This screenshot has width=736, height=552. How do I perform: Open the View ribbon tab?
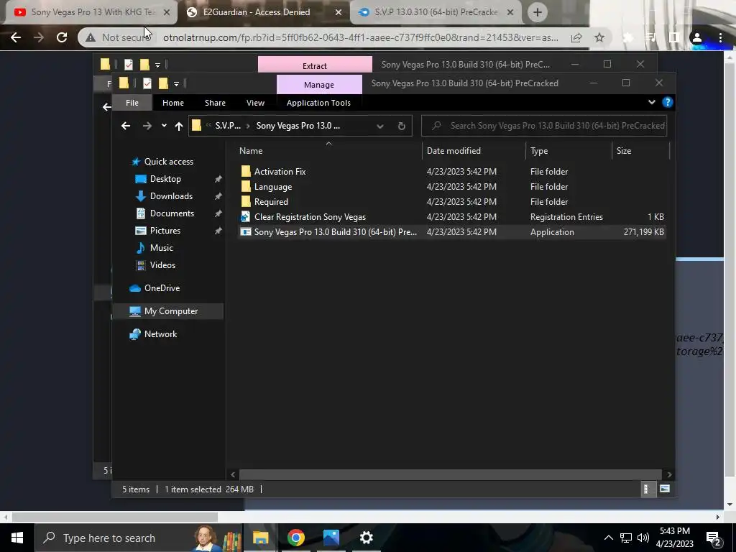255,103
